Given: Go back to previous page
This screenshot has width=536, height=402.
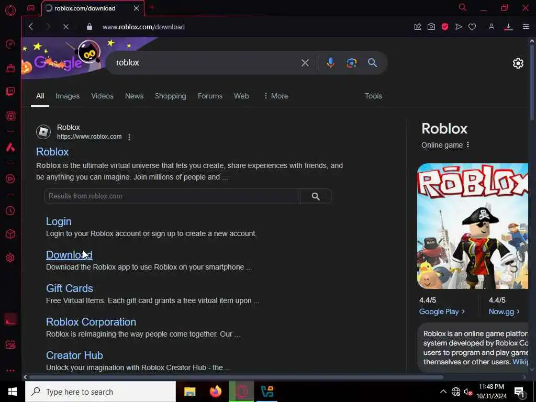Looking at the screenshot, I should [31, 27].
